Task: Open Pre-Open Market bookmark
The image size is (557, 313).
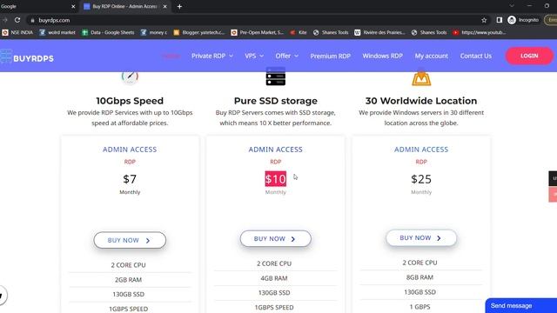Action: [258, 32]
